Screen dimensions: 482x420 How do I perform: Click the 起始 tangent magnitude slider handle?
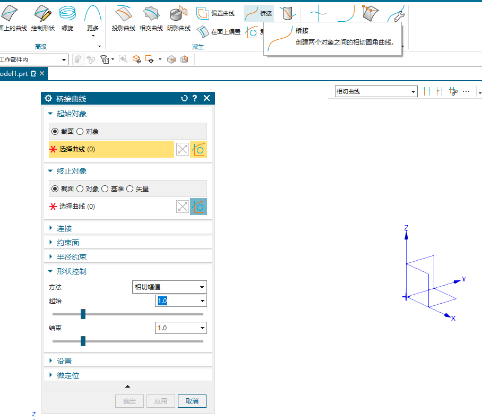coord(83,314)
